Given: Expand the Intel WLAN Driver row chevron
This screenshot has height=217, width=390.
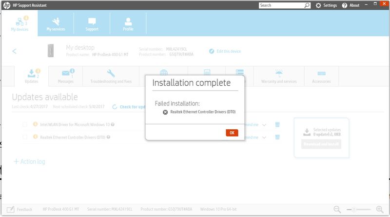Looking at the screenshot, I should point(264,125).
